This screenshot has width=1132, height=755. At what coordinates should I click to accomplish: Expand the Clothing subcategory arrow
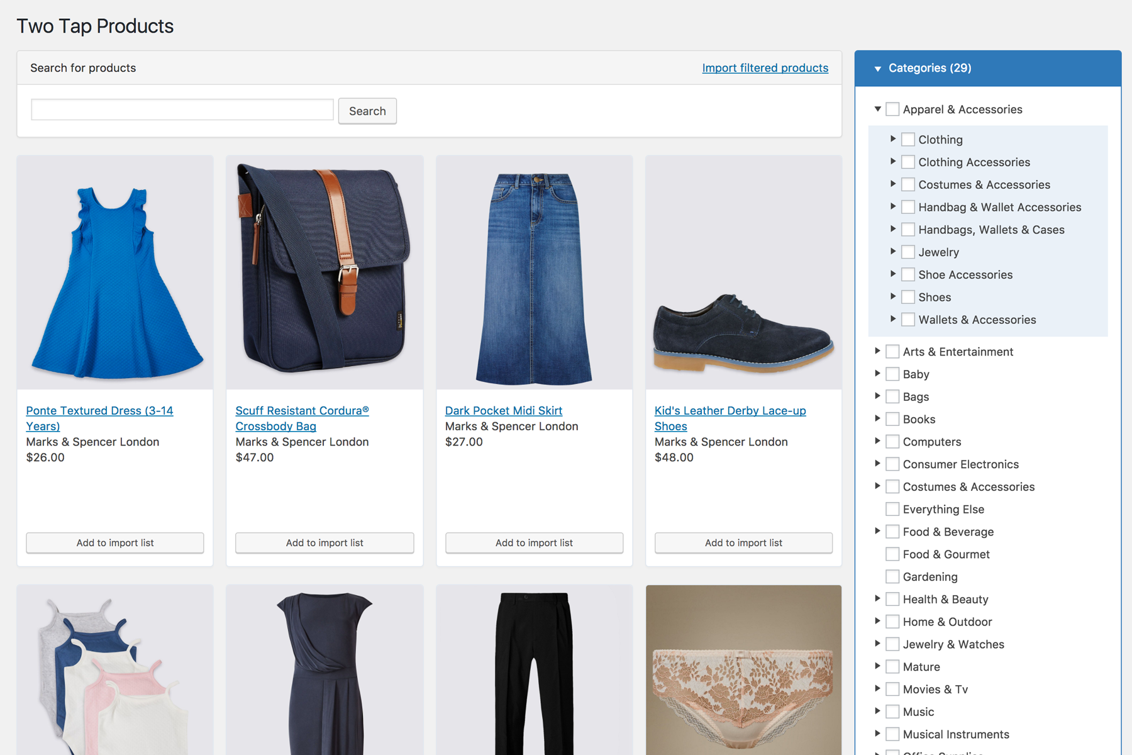click(x=893, y=138)
